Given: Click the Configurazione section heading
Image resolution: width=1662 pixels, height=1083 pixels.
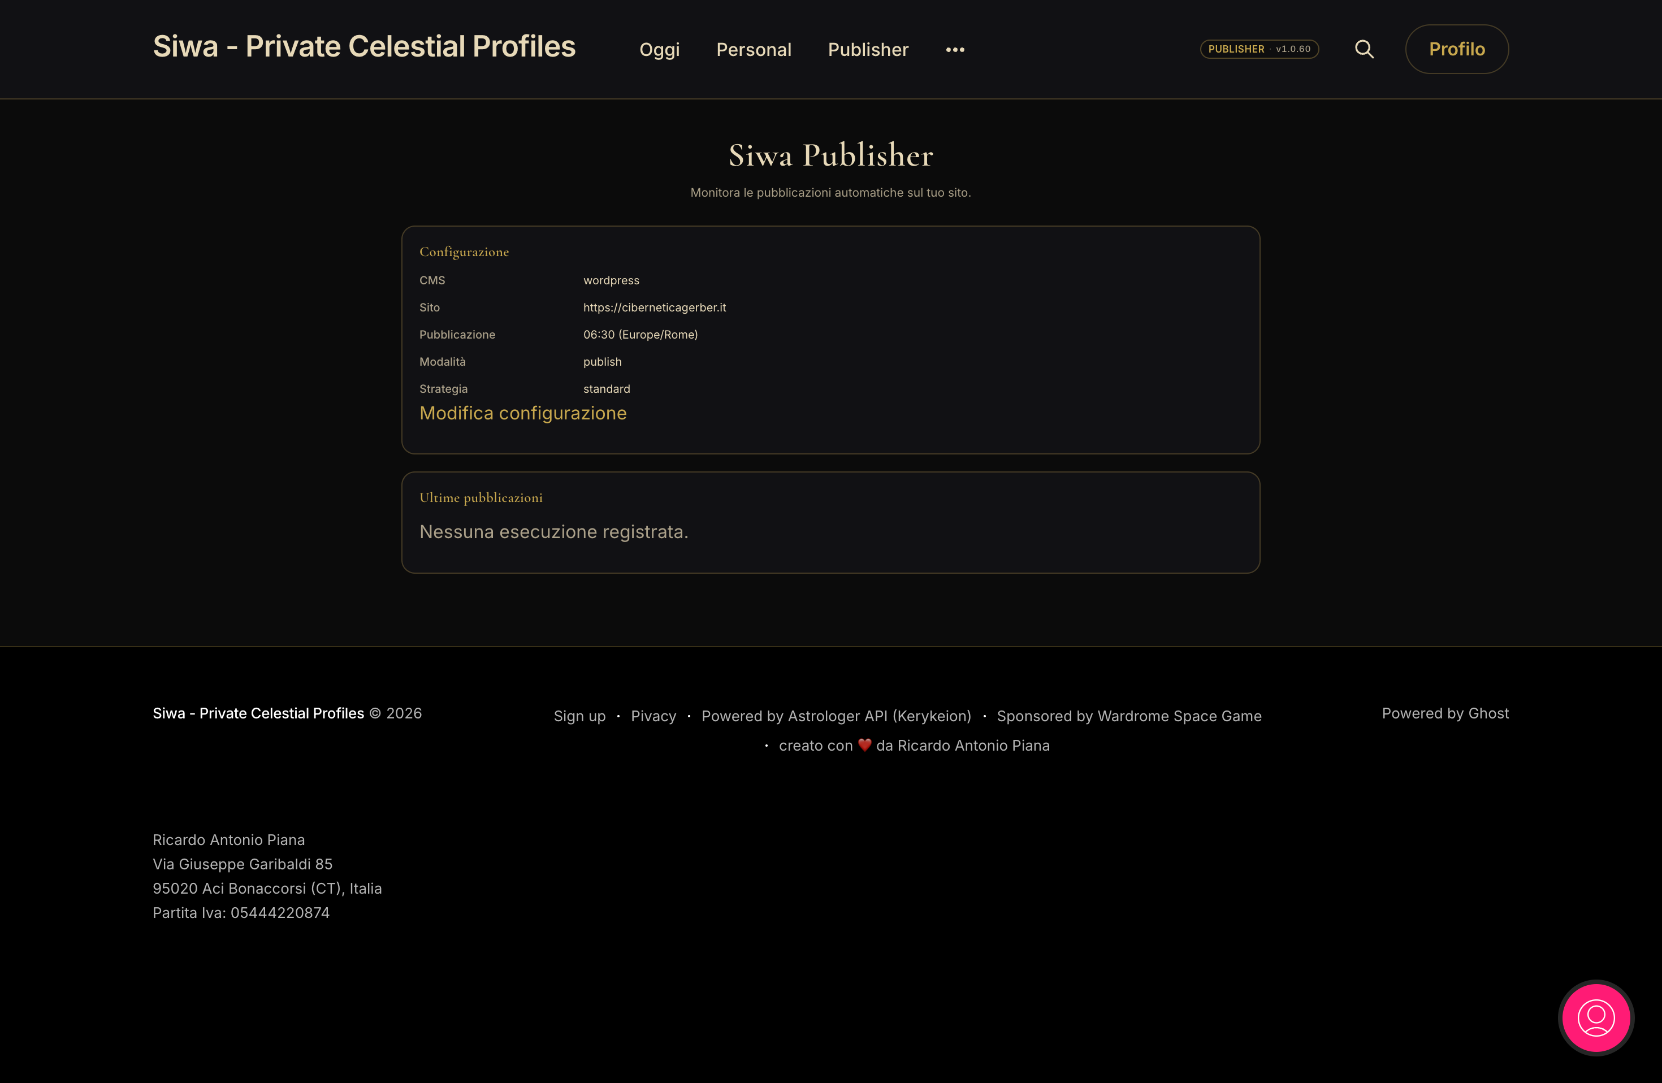Looking at the screenshot, I should pyautogui.click(x=464, y=252).
